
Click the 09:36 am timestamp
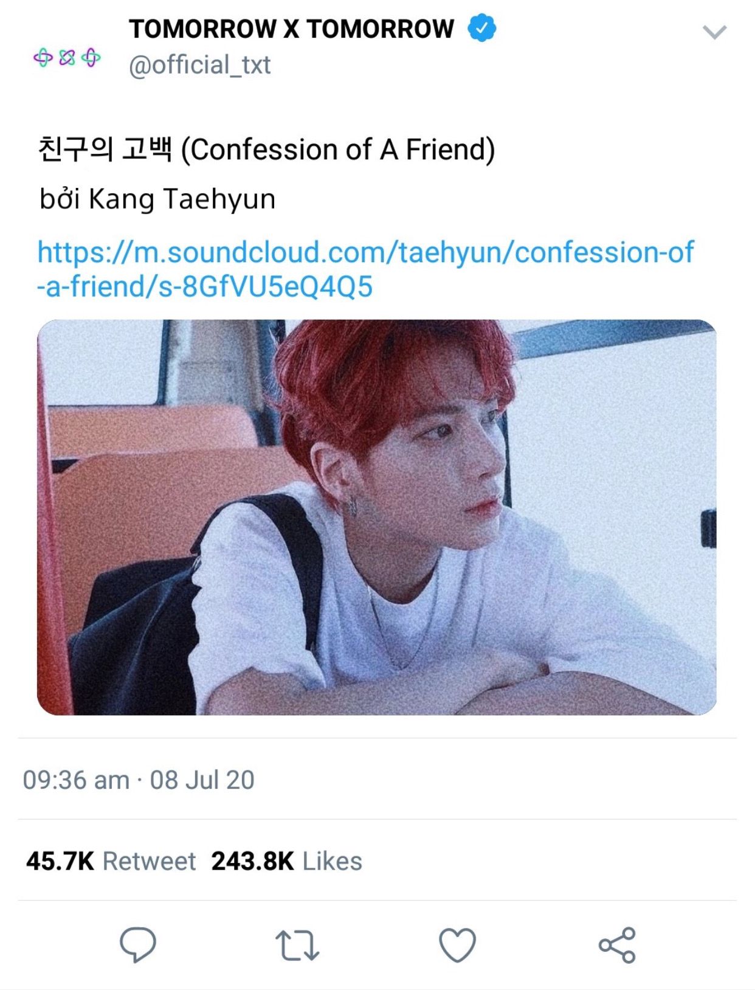[76, 780]
